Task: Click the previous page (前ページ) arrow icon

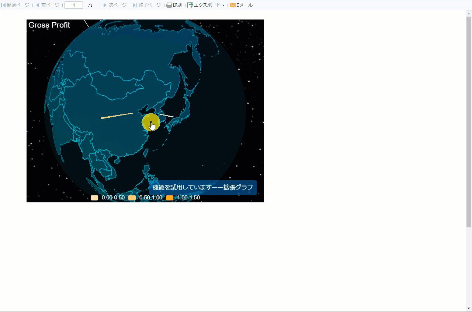Action: point(38,5)
